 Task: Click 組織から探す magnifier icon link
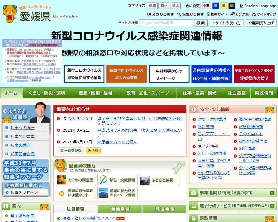tap(191, 14)
